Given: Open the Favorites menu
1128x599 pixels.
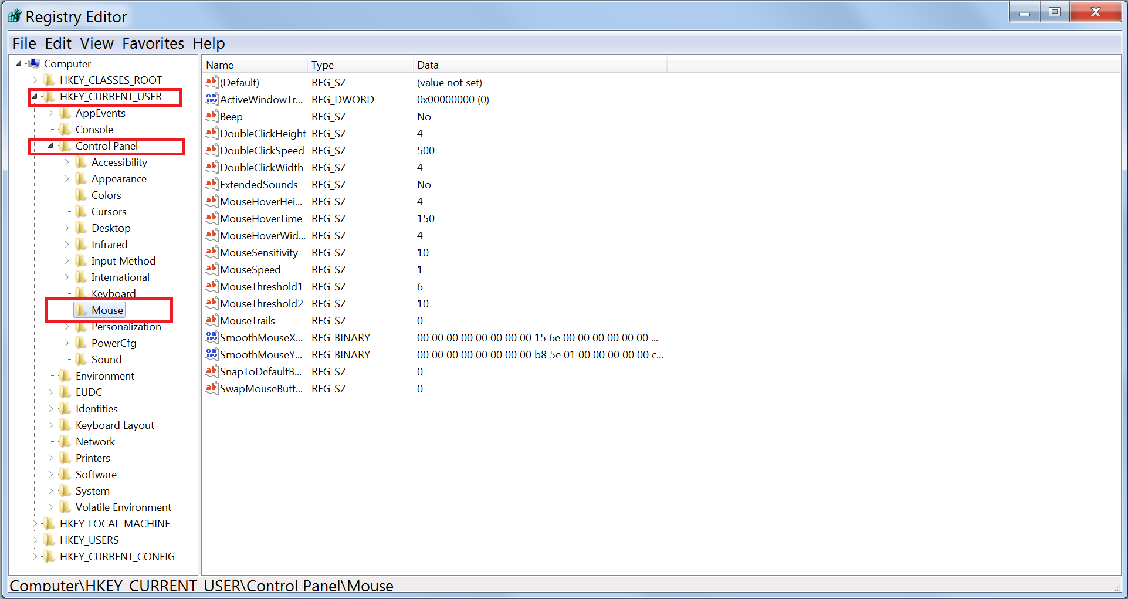Looking at the screenshot, I should [x=153, y=43].
